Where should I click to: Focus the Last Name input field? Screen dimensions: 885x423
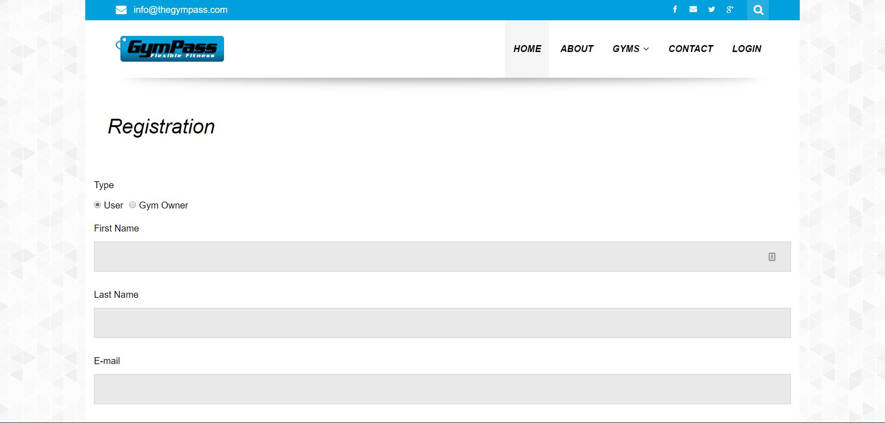442,323
